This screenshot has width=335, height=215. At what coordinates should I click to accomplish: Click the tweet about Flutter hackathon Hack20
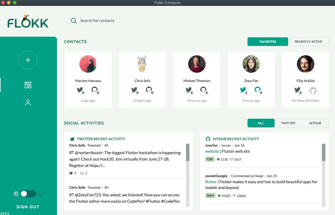(x=125, y=159)
